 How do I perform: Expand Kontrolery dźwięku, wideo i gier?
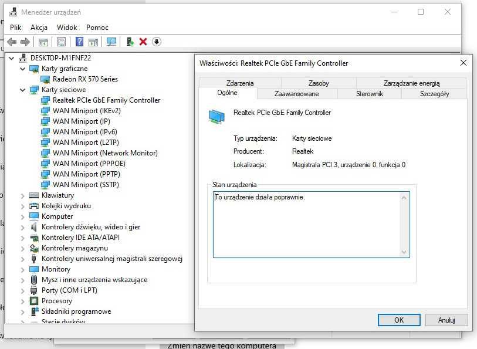(x=22, y=228)
